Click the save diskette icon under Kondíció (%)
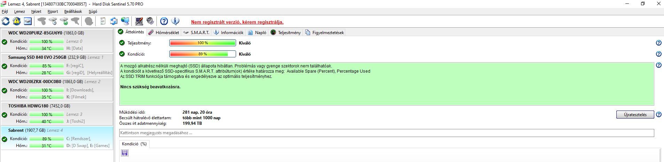Viewport: 664px width, 162px height. 125,153
